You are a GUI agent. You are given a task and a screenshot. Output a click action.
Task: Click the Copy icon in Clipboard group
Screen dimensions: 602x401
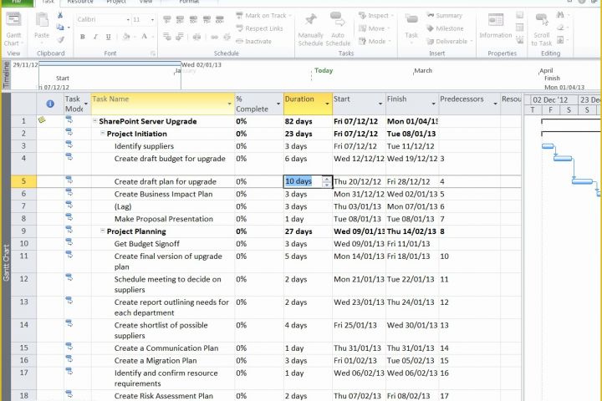pos(60,28)
